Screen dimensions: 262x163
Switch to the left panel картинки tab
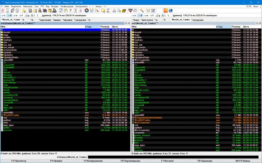(x=45, y=20)
